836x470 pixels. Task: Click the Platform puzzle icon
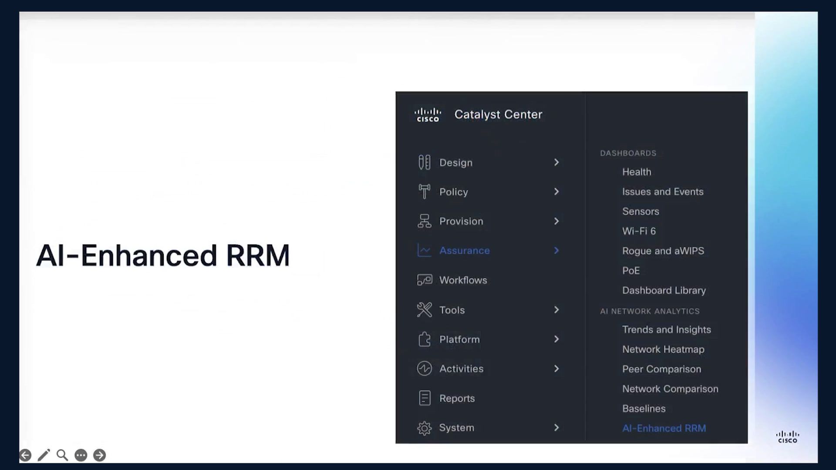pos(424,339)
